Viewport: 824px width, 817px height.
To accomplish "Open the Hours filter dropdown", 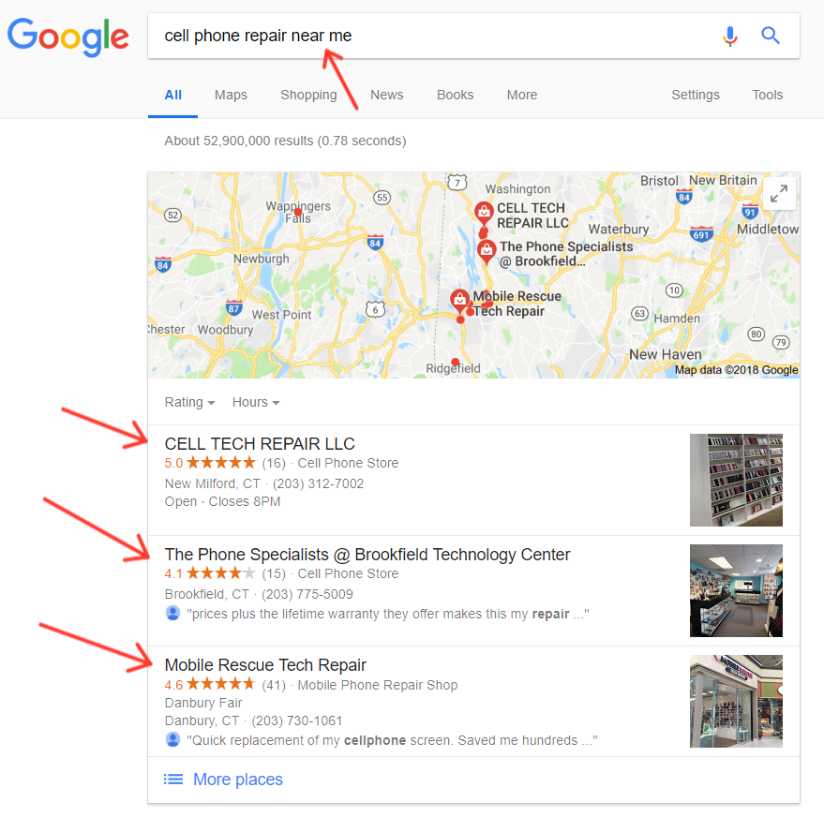I will pos(256,402).
